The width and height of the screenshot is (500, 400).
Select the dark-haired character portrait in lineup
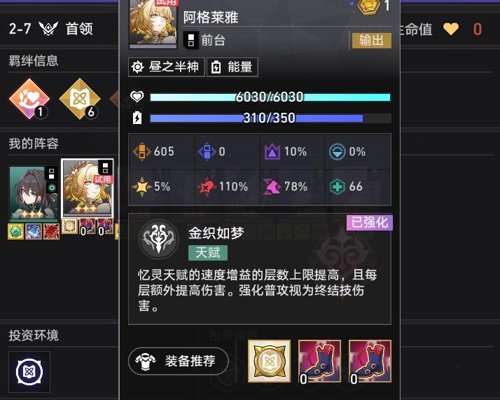tap(34, 193)
